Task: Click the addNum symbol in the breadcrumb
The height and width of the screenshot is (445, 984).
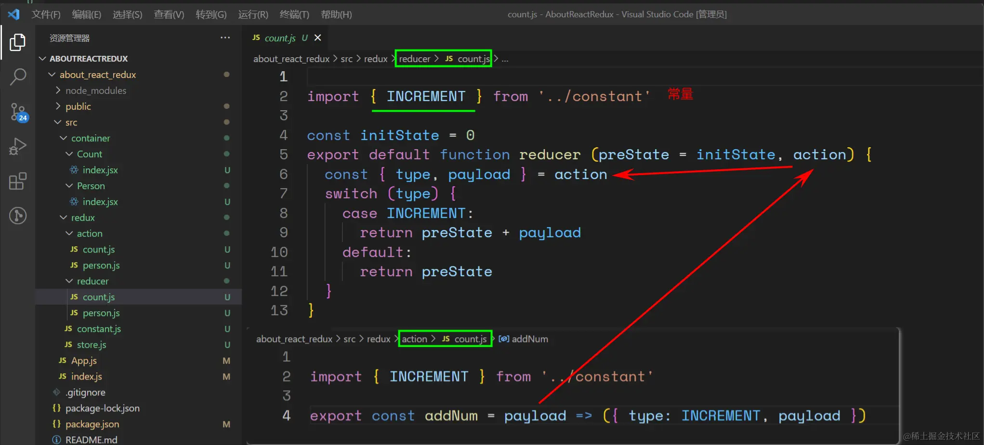Action: tap(524, 339)
